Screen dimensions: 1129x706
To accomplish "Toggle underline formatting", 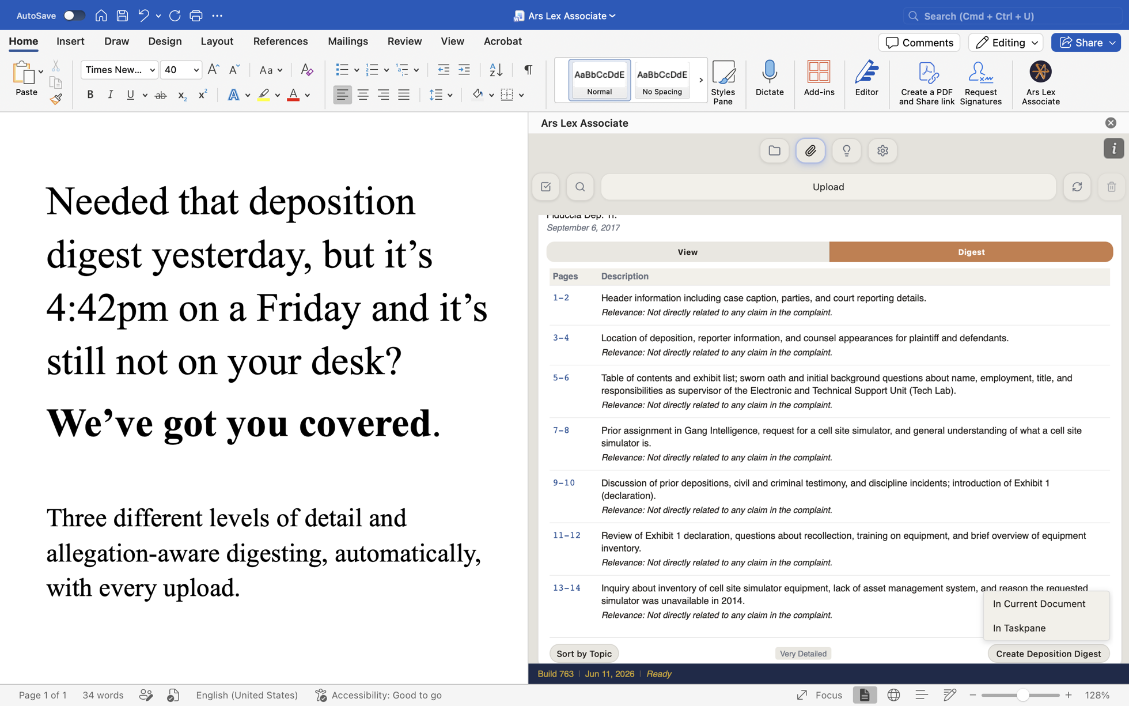I will (x=130, y=95).
